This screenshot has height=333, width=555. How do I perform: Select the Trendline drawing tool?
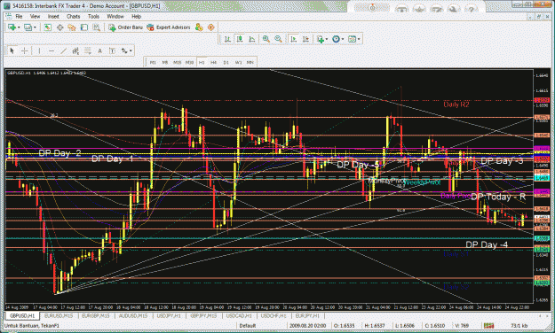(x=63, y=50)
